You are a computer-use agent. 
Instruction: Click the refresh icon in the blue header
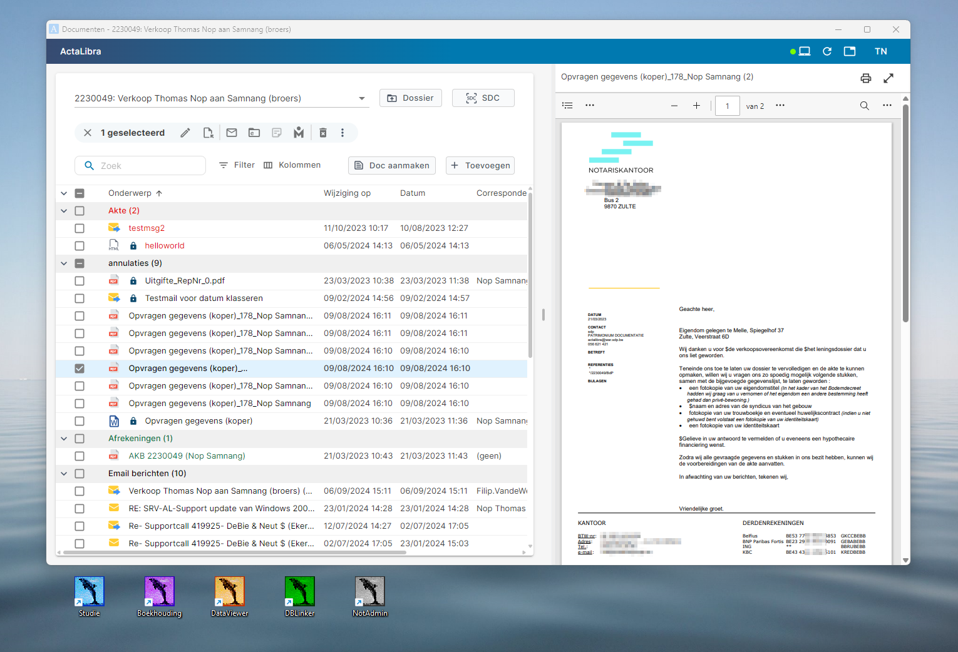tap(827, 51)
